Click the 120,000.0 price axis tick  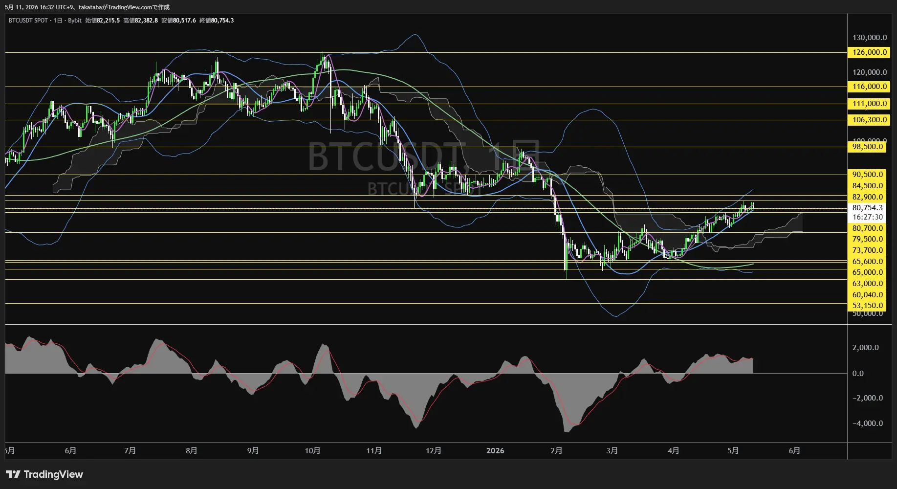click(x=869, y=72)
